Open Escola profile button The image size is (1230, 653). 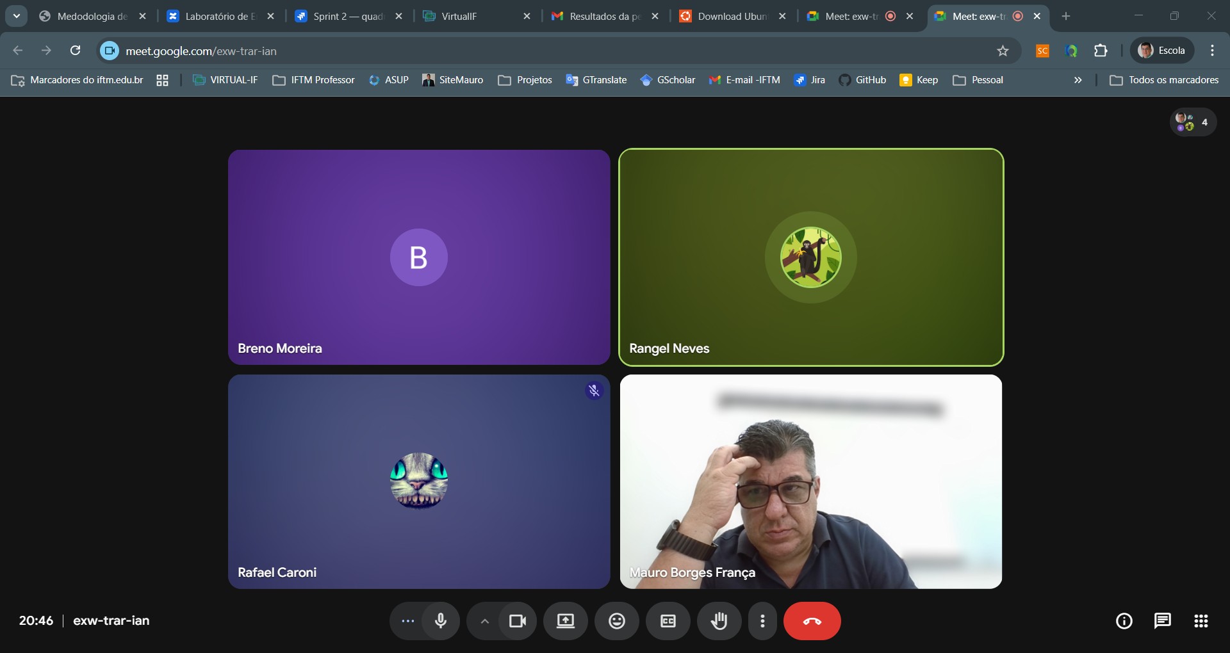1162,51
